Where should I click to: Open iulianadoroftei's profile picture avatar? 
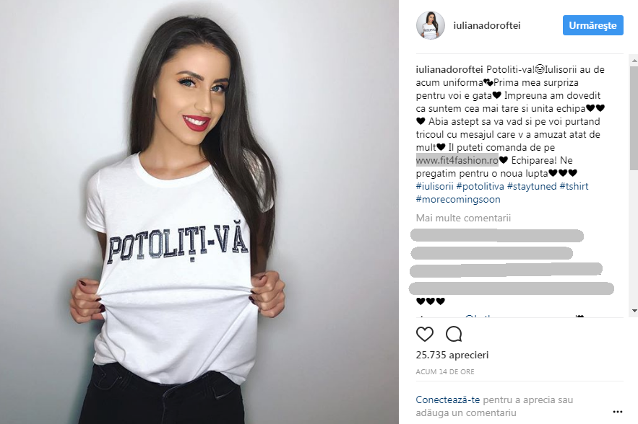(431, 25)
